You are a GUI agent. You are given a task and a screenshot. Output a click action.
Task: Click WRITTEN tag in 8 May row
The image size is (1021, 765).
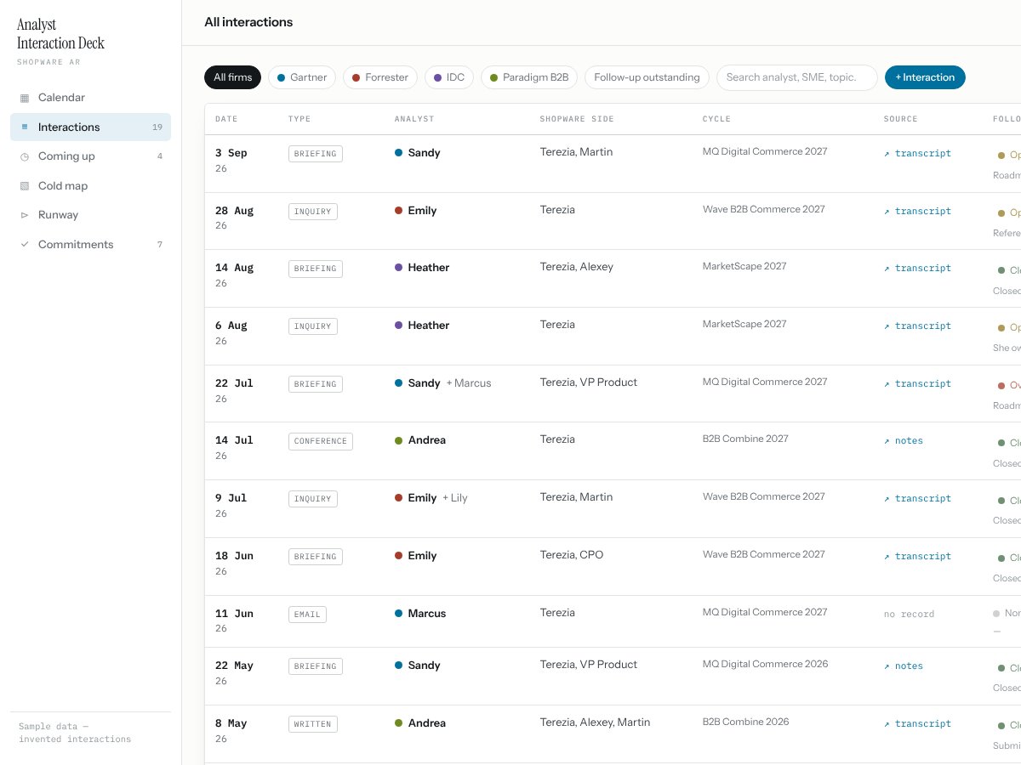tap(313, 724)
